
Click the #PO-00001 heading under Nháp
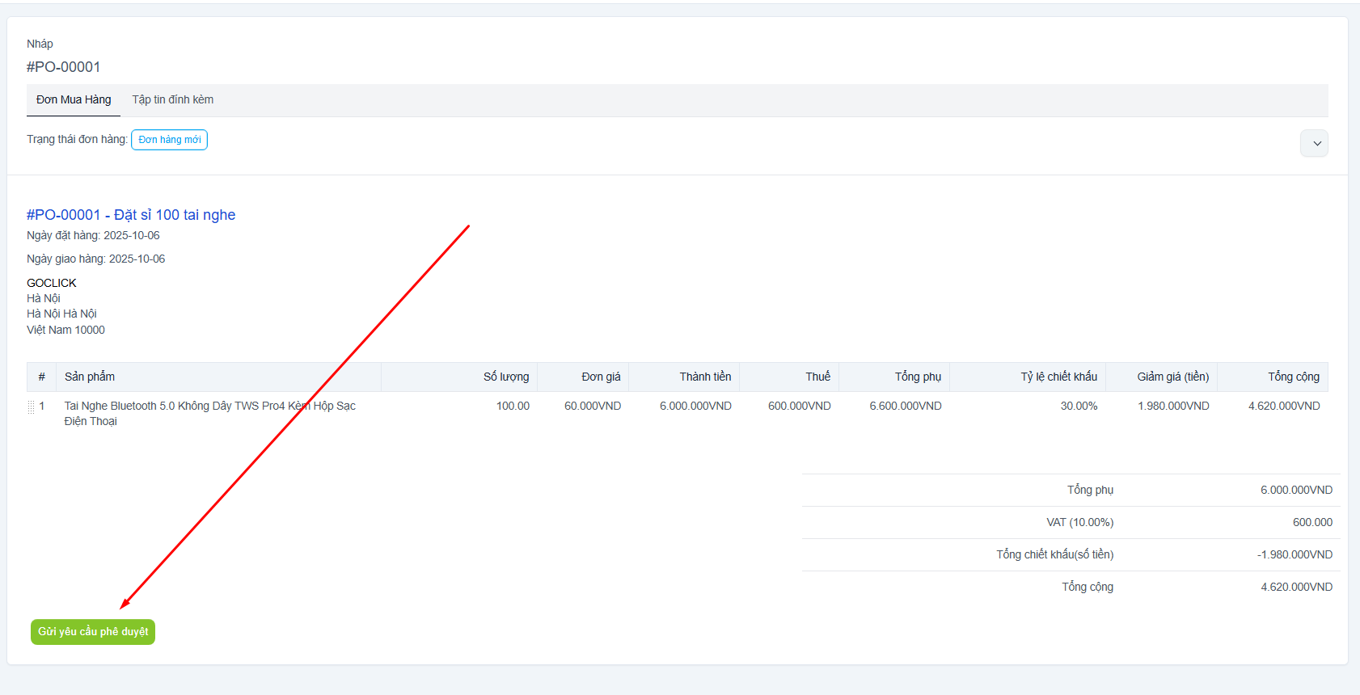(x=63, y=67)
